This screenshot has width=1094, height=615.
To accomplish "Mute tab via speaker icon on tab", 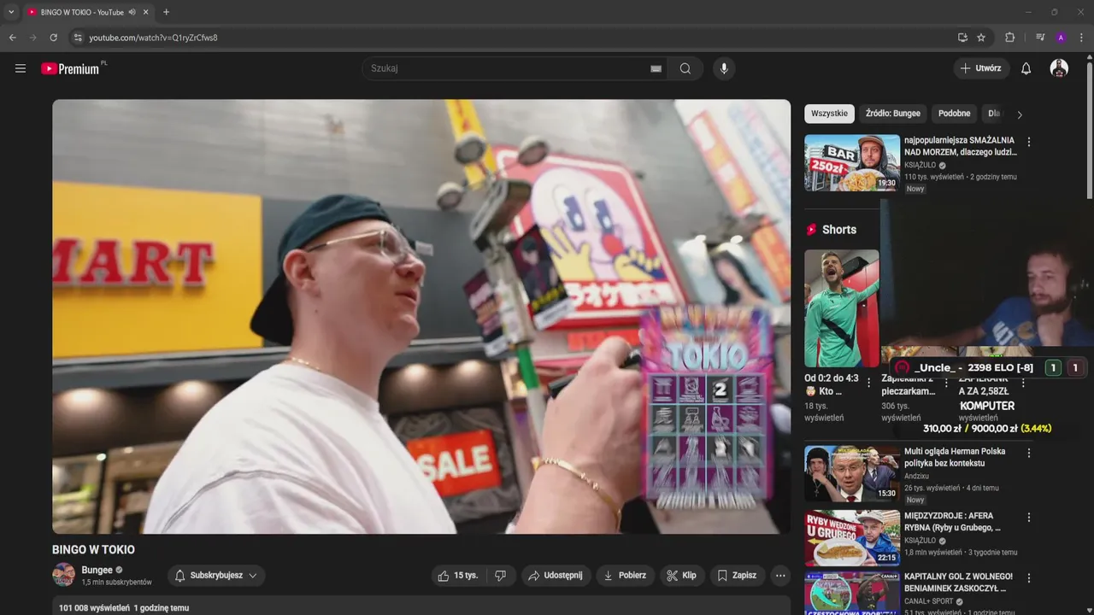I will tap(132, 12).
